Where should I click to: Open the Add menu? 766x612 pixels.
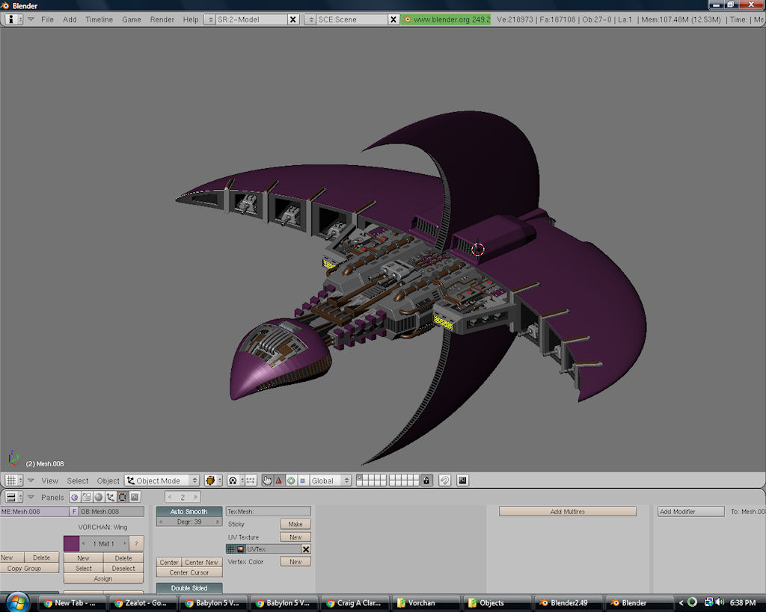coord(70,19)
